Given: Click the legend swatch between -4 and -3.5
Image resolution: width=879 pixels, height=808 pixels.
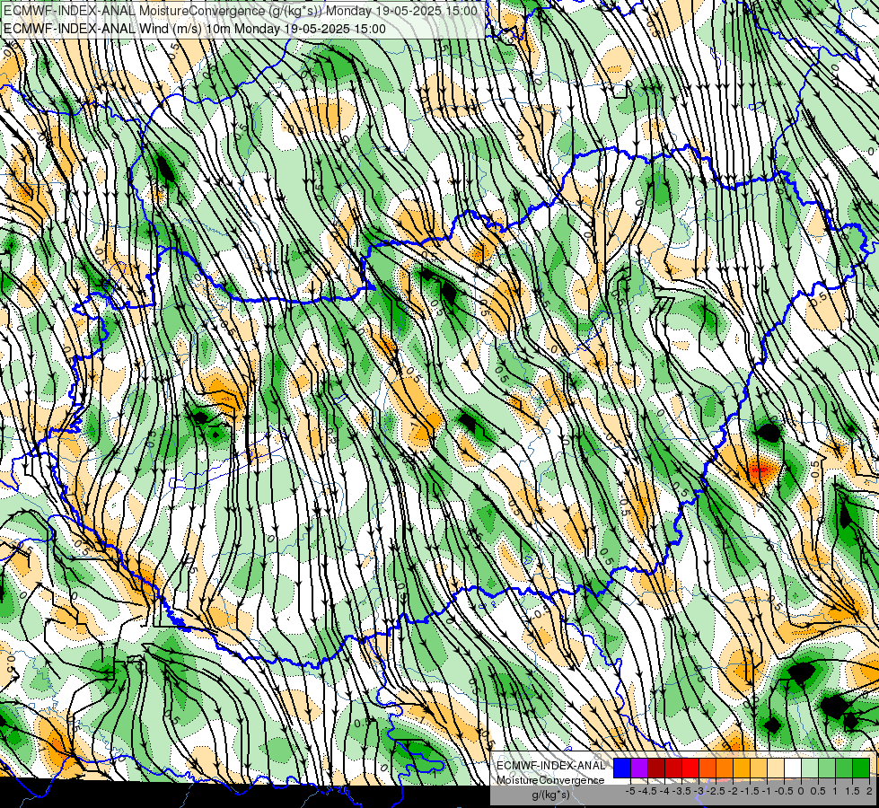Looking at the screenshot, I should [x=673, y=768].
